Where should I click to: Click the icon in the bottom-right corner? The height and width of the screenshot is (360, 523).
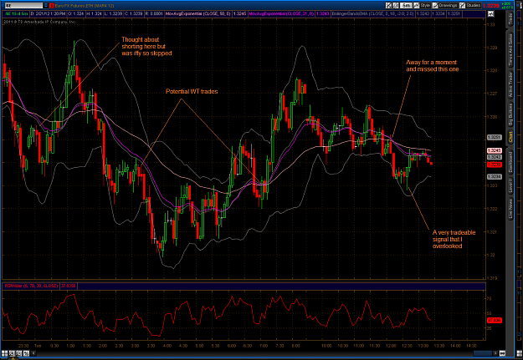click(518, 353)
